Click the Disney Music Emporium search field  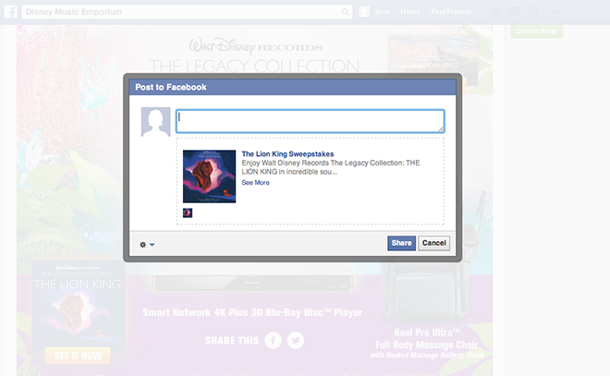click(x=187, y=12)
